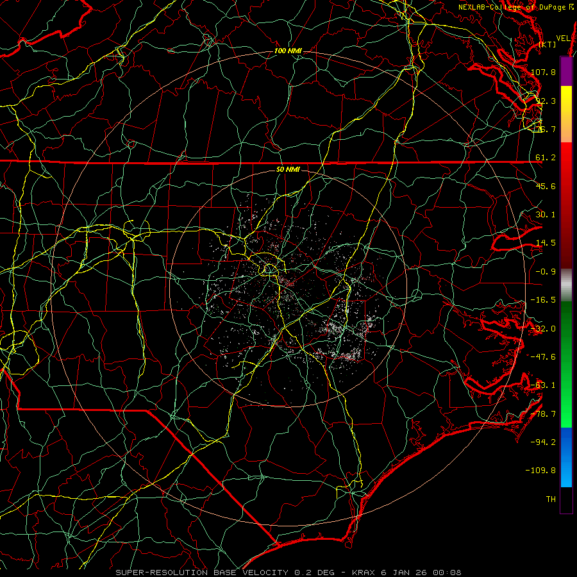Click the 61.2 legend value
This screenshot has height=577, width=577.
point(546,158)
